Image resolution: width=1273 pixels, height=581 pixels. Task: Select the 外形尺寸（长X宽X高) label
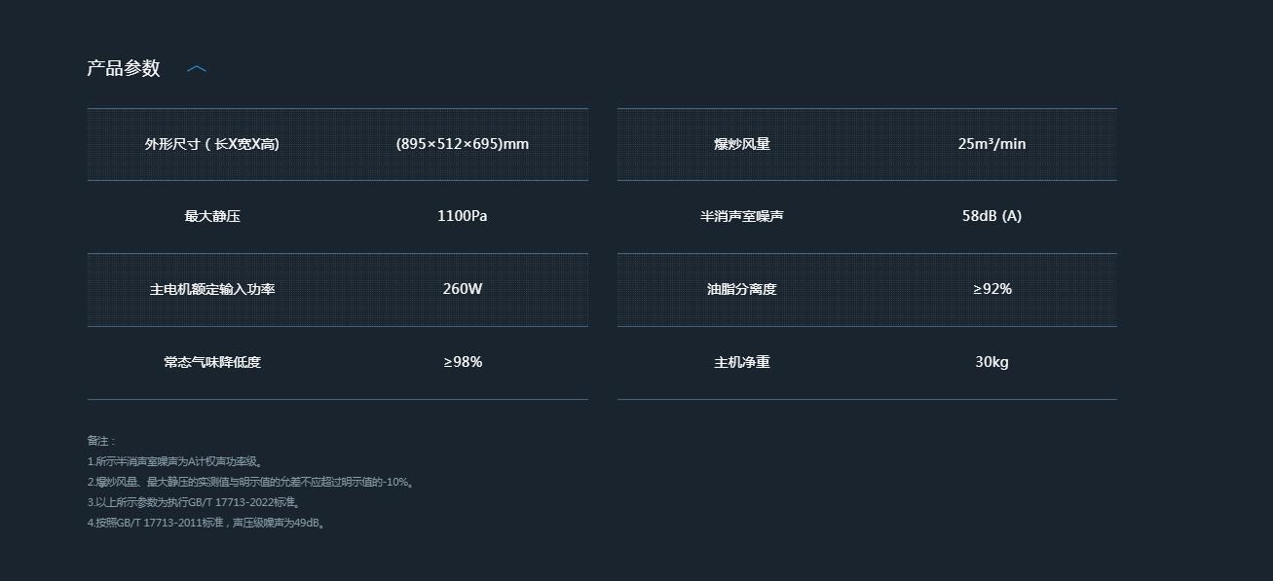(x=212, y=144)
